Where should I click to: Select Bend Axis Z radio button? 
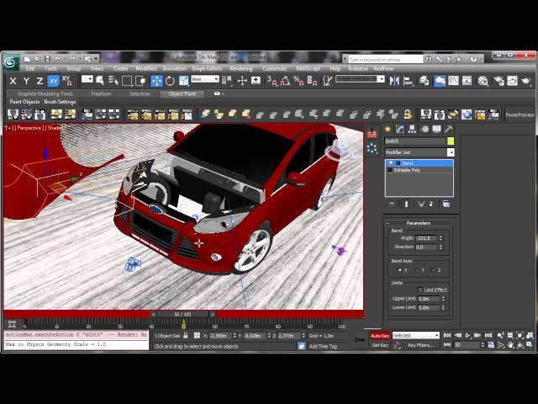[434, 270]
